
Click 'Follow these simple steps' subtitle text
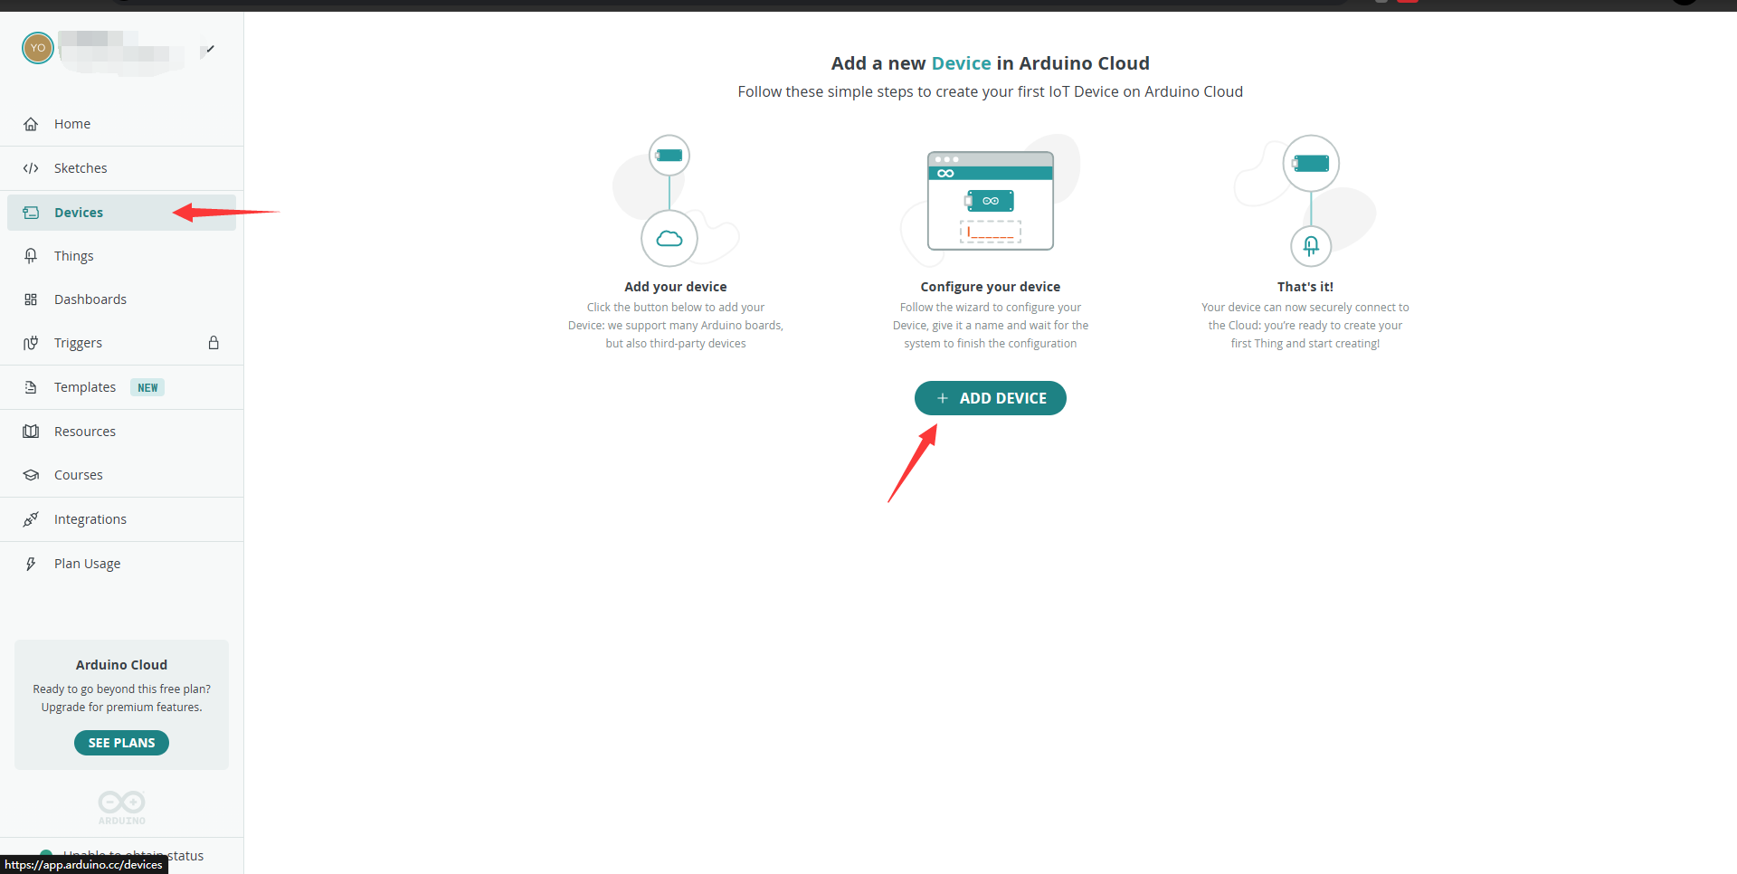point(990,91)
